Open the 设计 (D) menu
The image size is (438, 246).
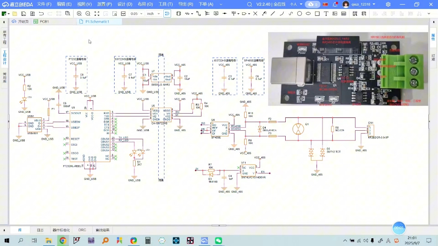point(124,4)
